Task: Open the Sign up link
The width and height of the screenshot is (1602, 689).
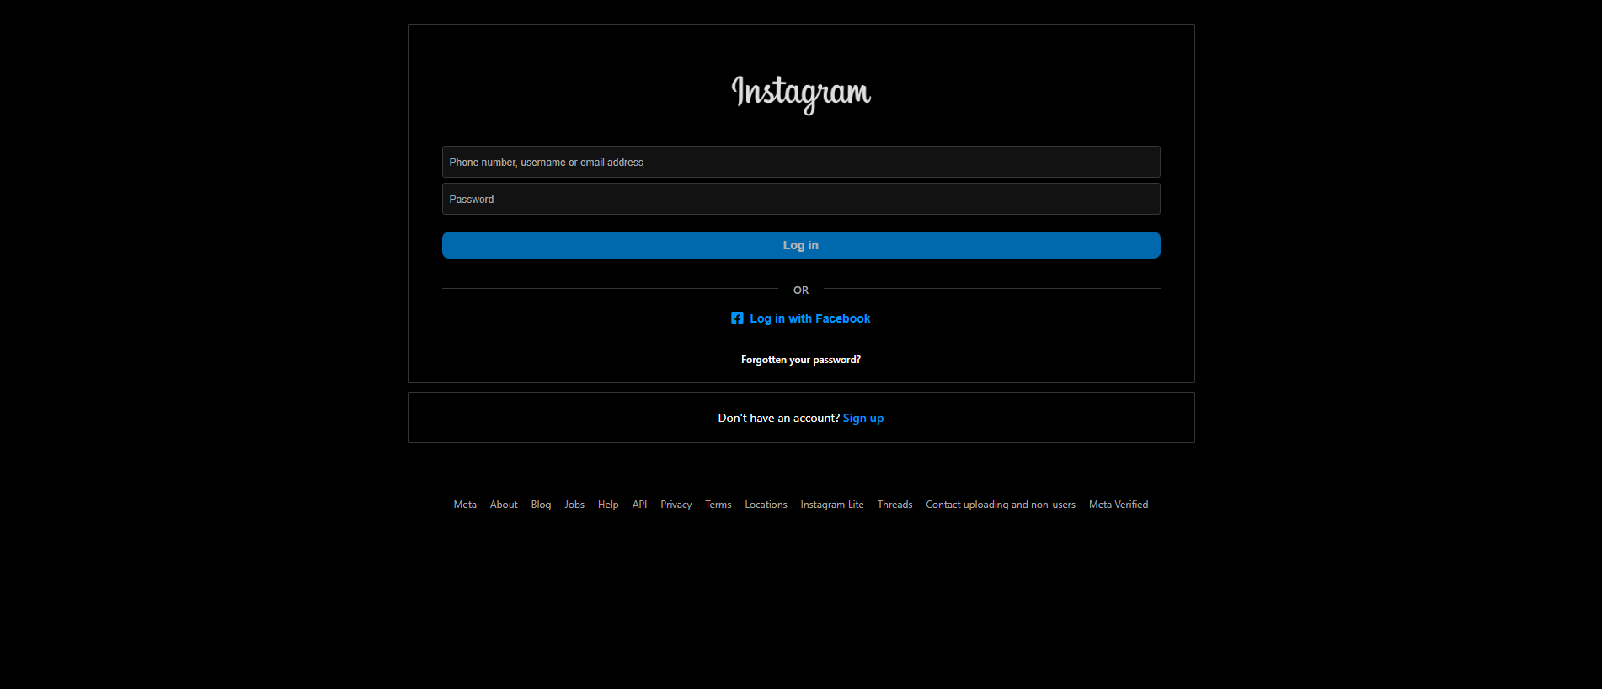Action: click(x=863, y=418)
